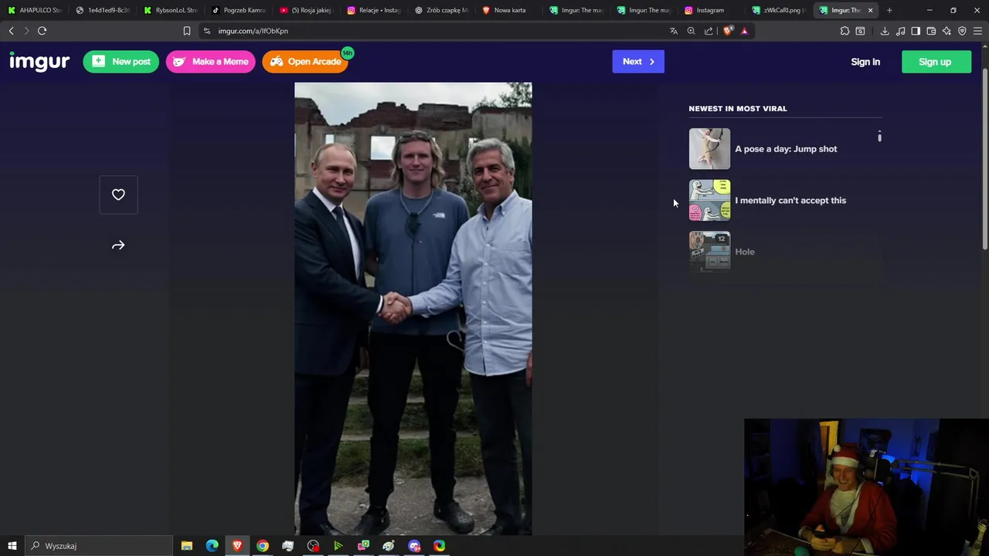This screenshot has height=556, width=989.
Task: Click the imgur logo
Action: [x=39, y=62]
